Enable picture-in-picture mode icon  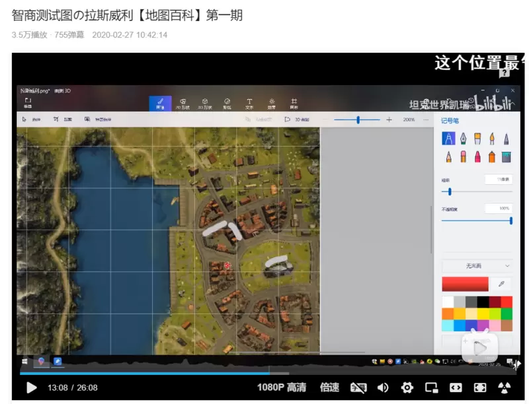click(432, 387)
